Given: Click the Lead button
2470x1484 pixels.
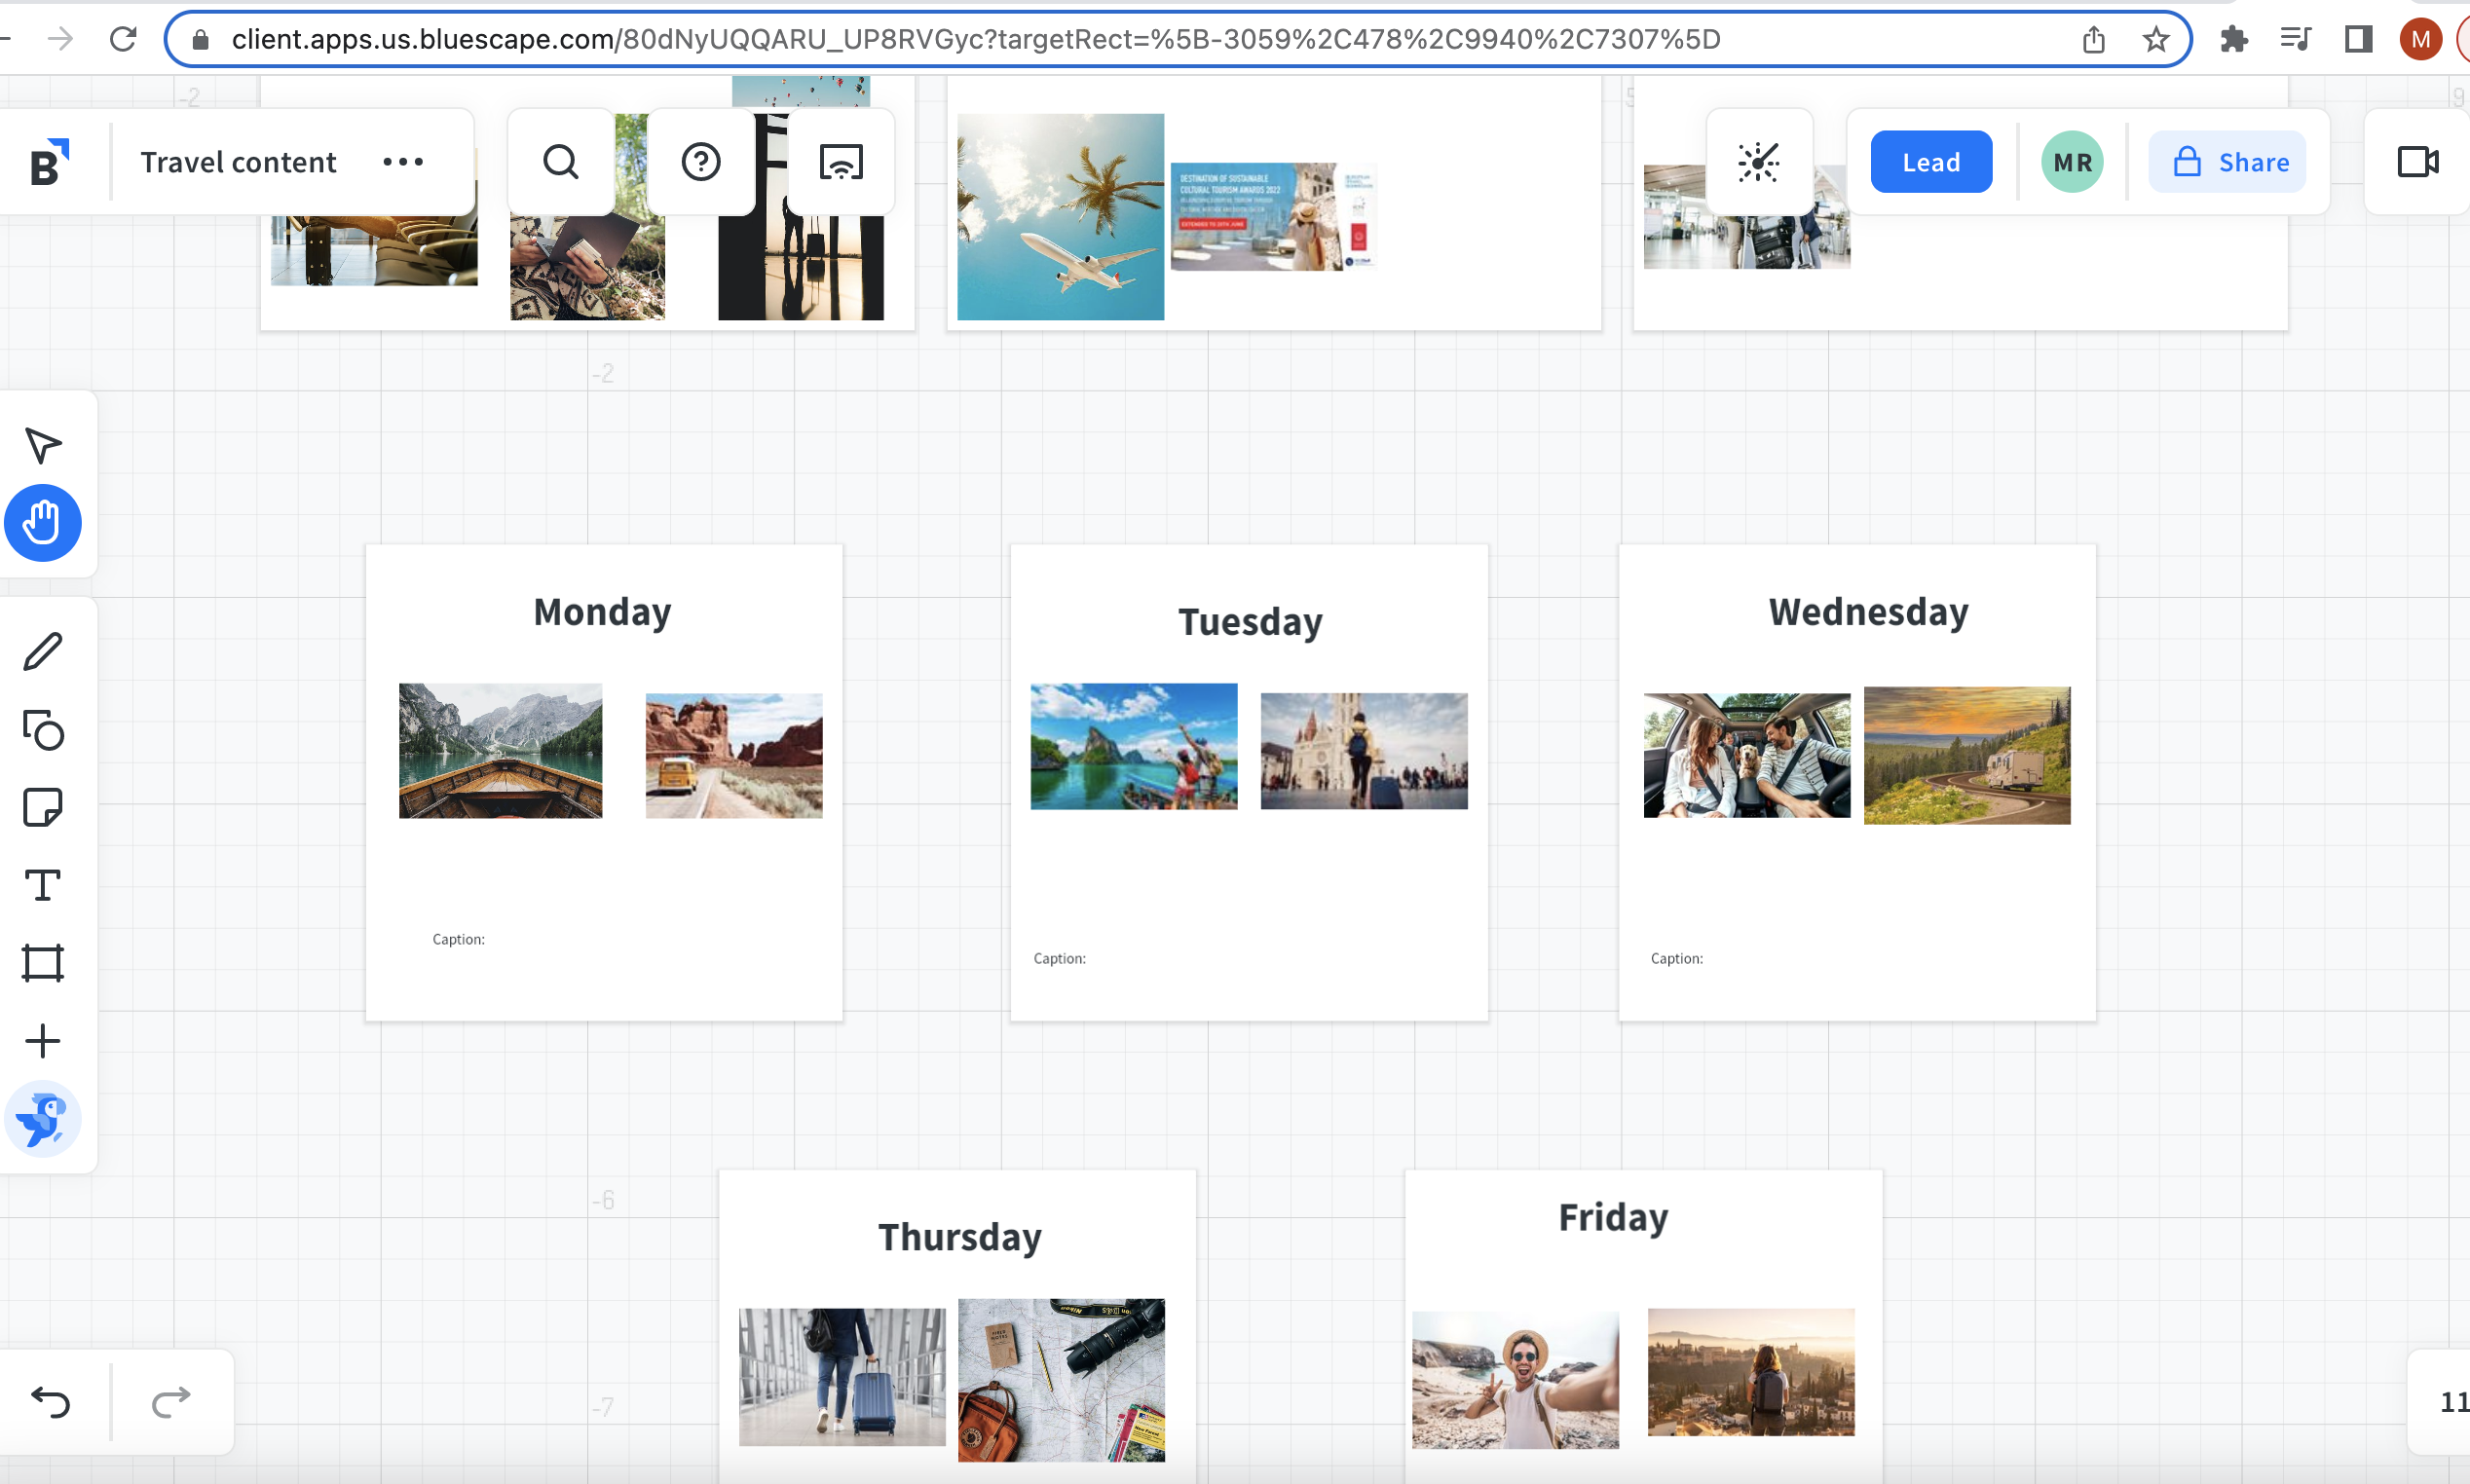Looking at the screenshot, I should (x=1930, y=162).
